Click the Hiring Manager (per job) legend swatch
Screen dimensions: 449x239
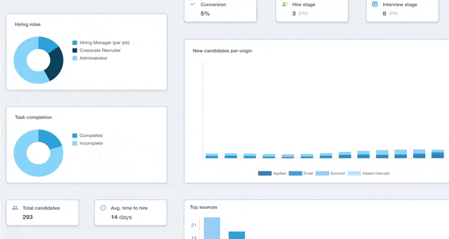(x=75, y=42)
